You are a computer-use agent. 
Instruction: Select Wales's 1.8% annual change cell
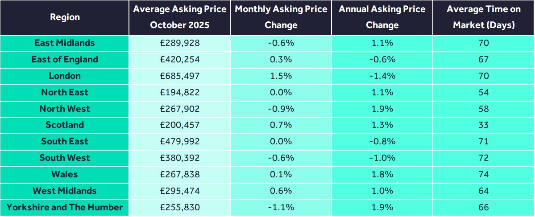coord(382,175)
